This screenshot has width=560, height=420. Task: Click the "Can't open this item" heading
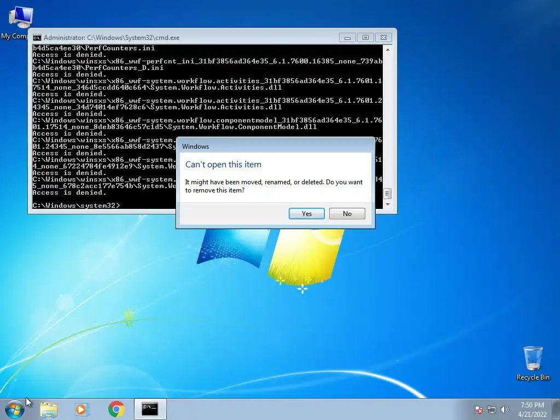point(223,164)
